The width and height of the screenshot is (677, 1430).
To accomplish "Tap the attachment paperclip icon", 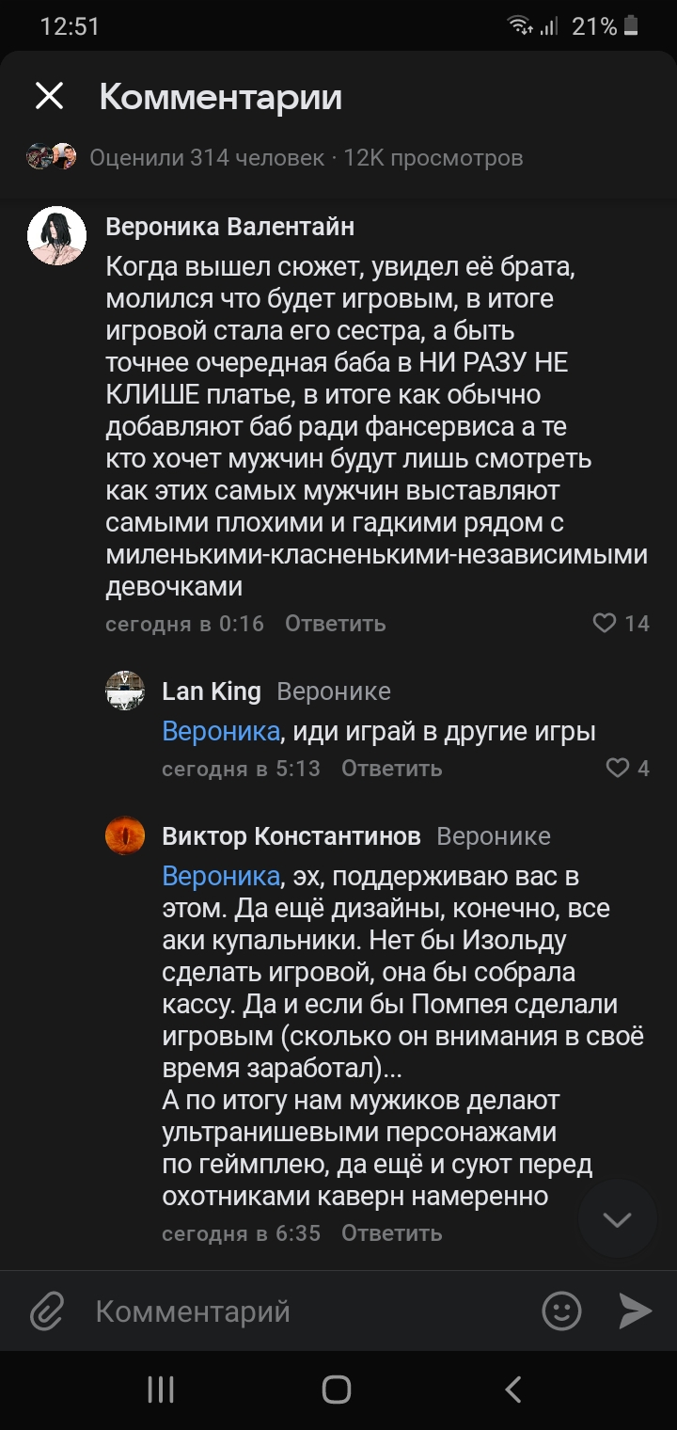I will tap(46, 1311).
